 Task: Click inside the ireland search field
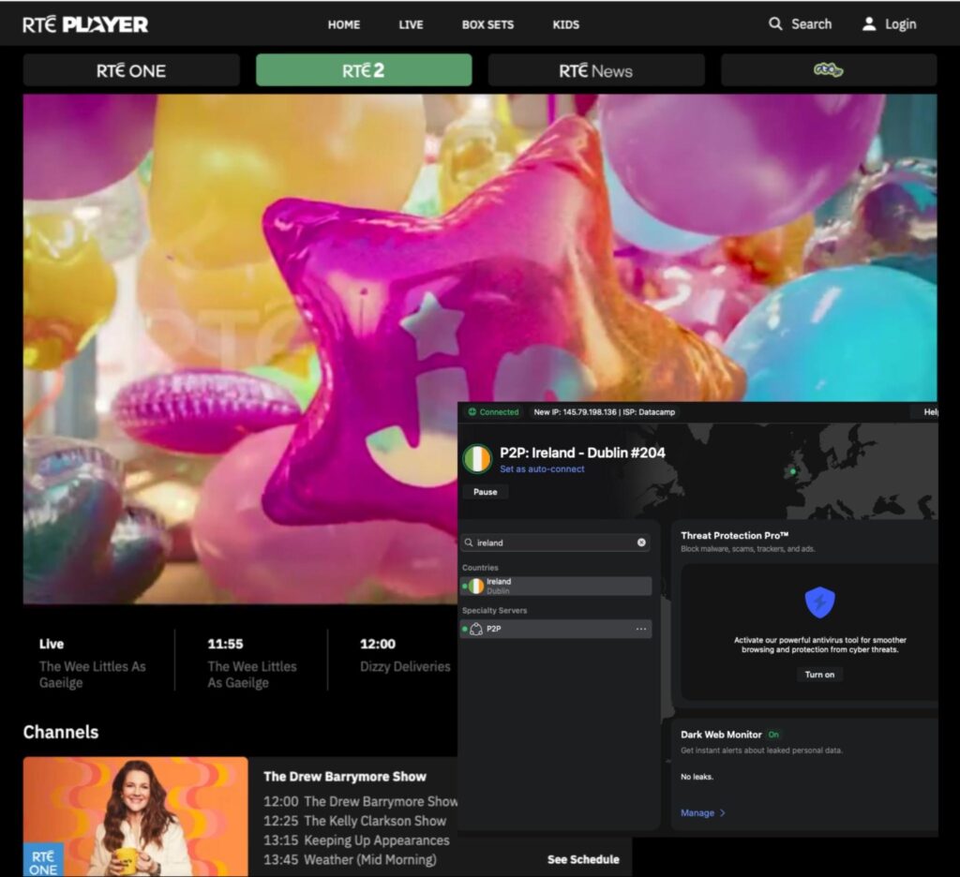click(x=556, y=543)
